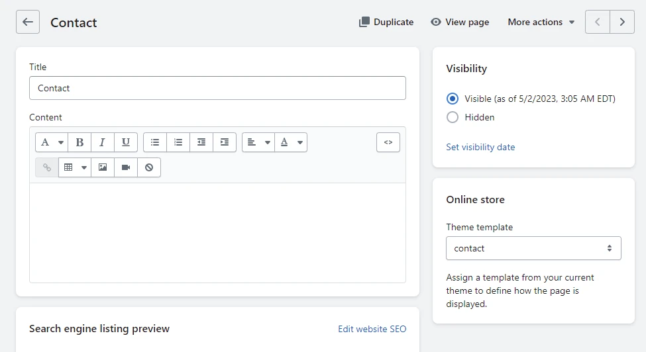646x352 pixels.
Task: Select the Visible radio option
Action: click(453, 99)
